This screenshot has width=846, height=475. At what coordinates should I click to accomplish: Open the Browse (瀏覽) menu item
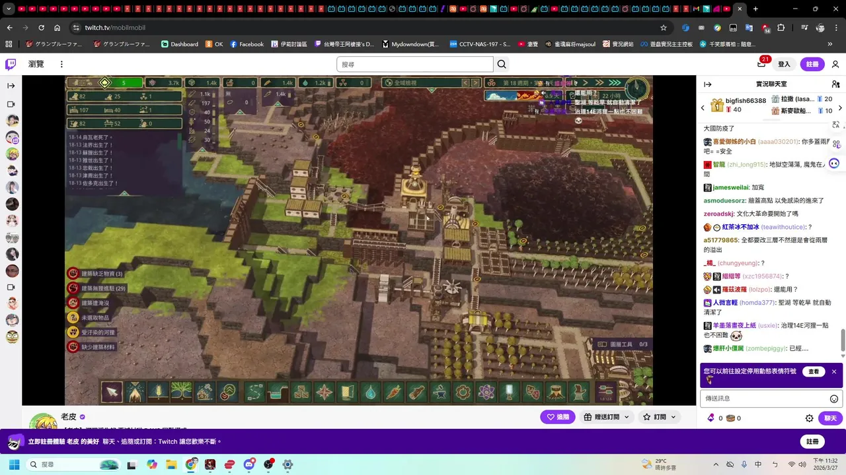36,64
